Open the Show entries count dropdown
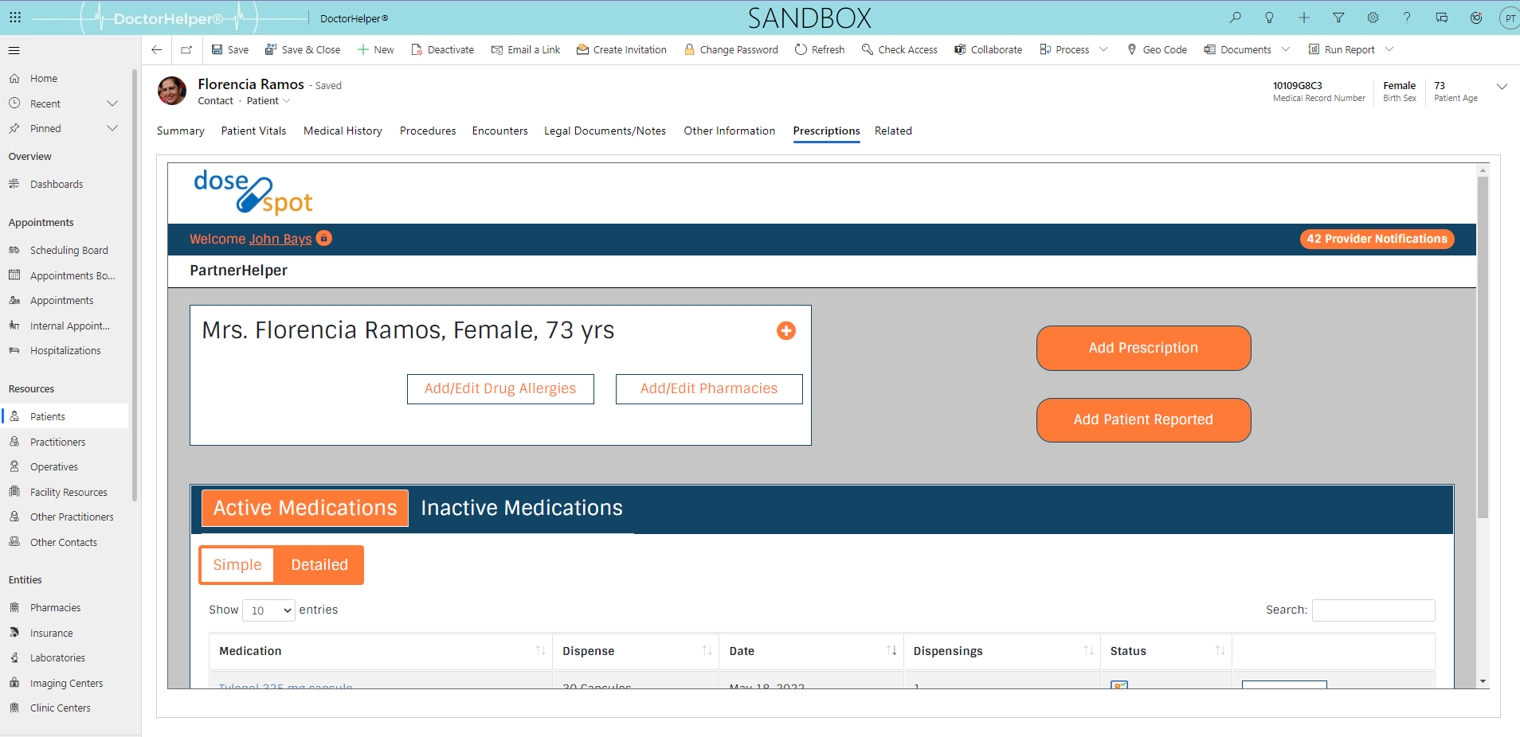1520x737 pixels. tap(268, 610)
